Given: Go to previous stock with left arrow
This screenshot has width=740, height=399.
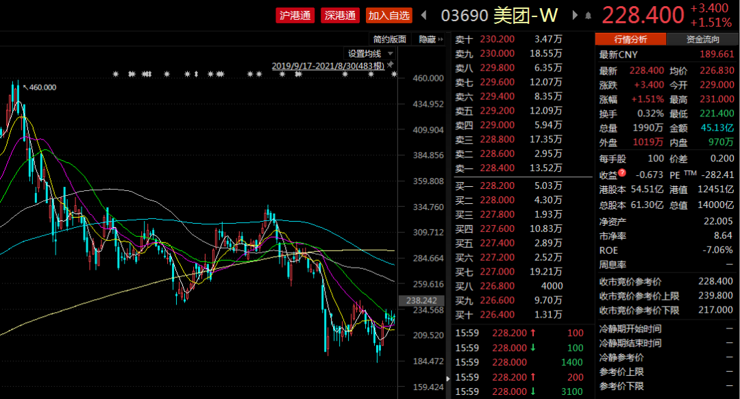Looking at the screenshot, I should (x=424, y=15).
